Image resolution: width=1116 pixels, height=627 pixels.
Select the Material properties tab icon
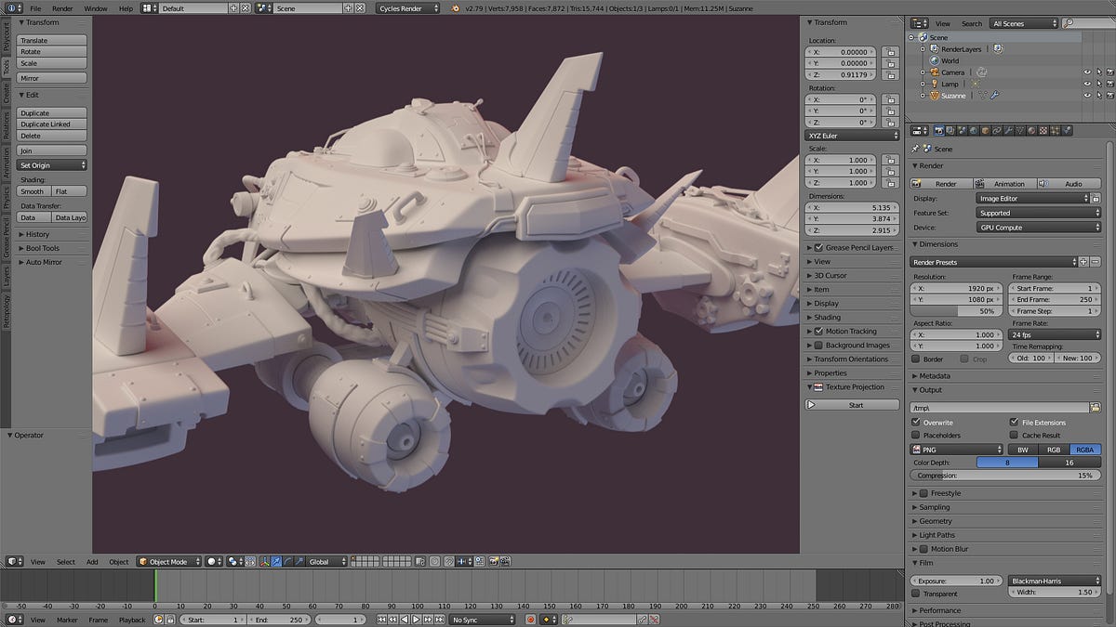1031,131
